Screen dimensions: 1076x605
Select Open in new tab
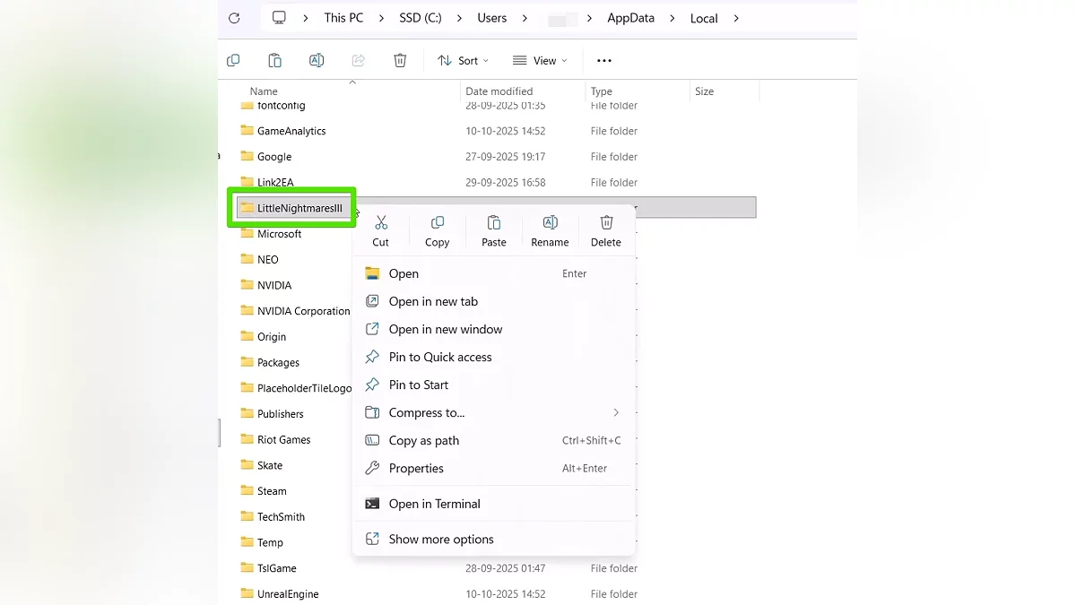pos(433,302)
